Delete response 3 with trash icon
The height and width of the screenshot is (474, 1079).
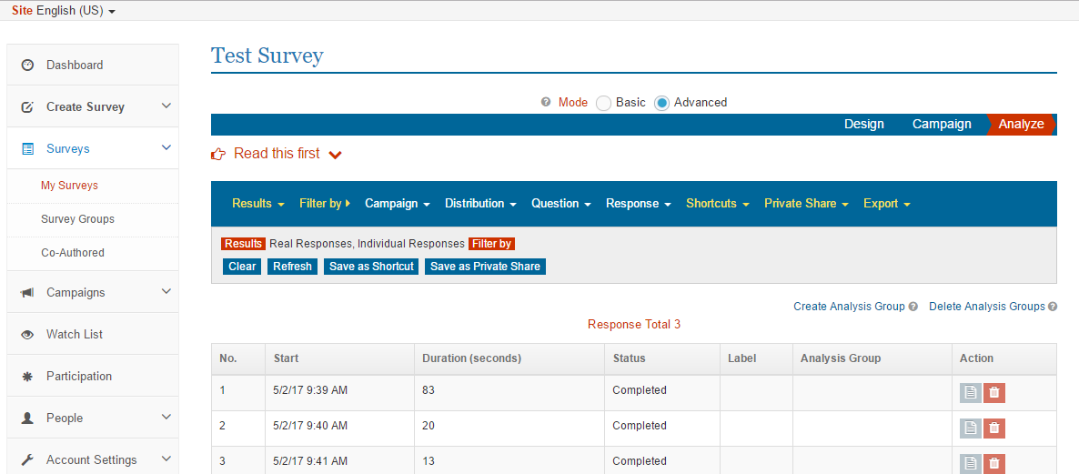(993, 463)
